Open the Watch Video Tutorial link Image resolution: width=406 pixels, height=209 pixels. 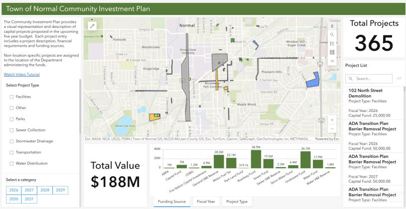coord(22,75)
